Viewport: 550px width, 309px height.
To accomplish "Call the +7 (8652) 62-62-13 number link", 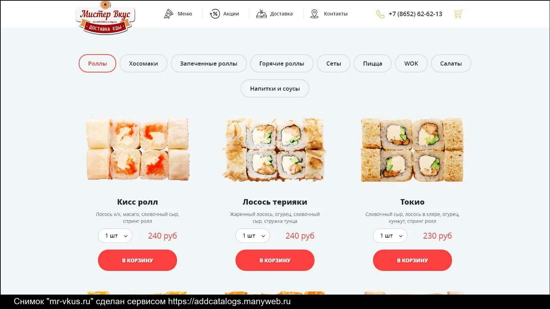I will (x=415, y=14).
